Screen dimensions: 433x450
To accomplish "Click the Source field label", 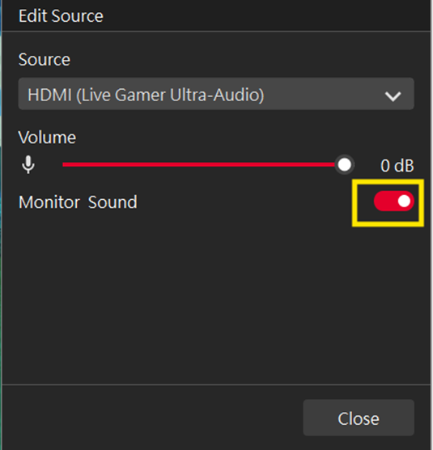I will pos(45,59).
